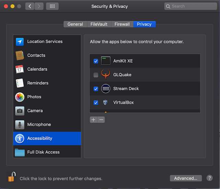220x189 pixels.
Task: Click the Full Disk Access folder icon
Action: tap(20, 152)
